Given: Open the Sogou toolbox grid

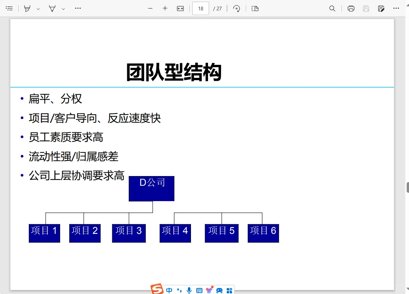Looking at the screenshot, I should 229,290.
